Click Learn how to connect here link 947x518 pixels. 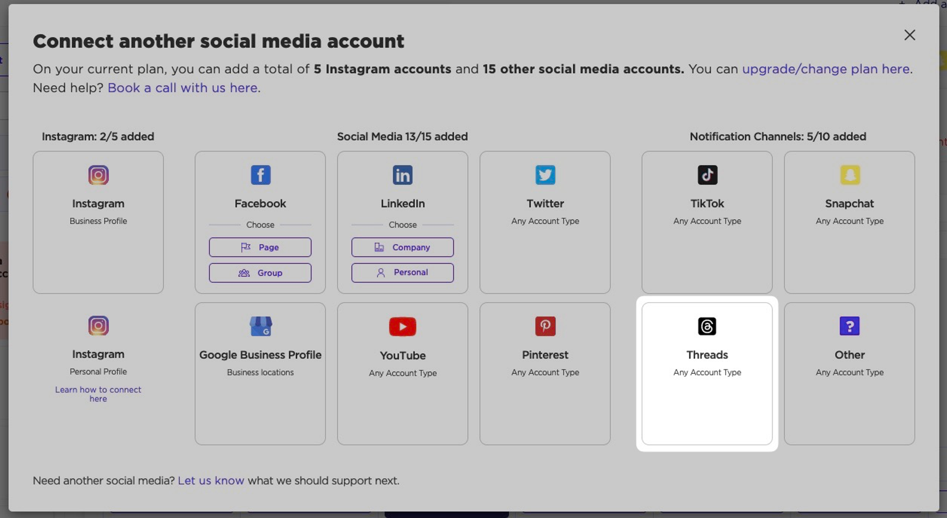[x=98, y=394]
